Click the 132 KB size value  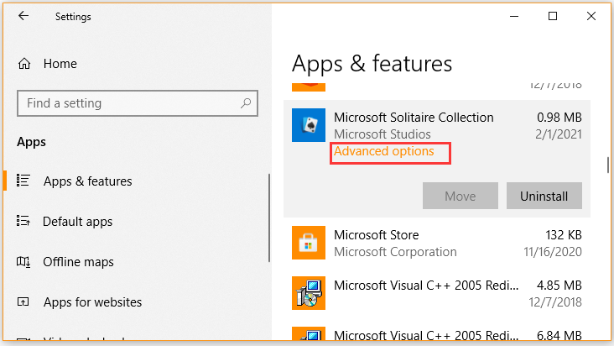coord(564,235)
